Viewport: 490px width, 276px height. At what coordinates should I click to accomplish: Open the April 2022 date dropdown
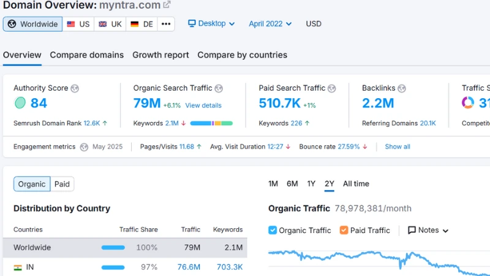[270, 24]
